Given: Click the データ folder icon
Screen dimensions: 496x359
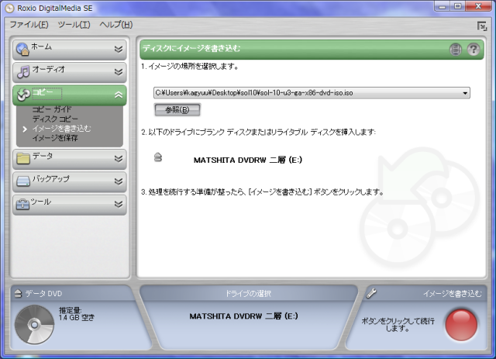Looking at the screenshot, I should coord(23,158).
